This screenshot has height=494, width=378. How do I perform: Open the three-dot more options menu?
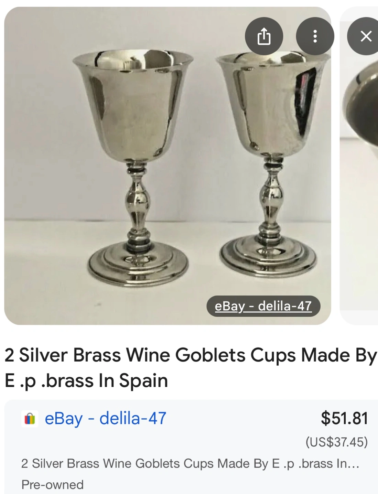(315, 36)
